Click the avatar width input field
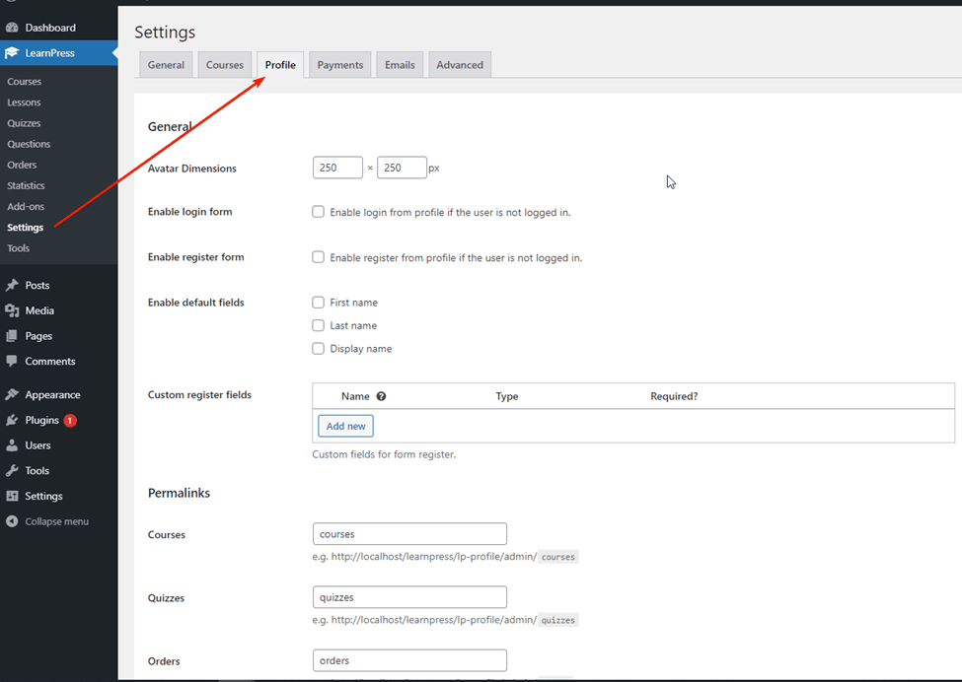 337,168
